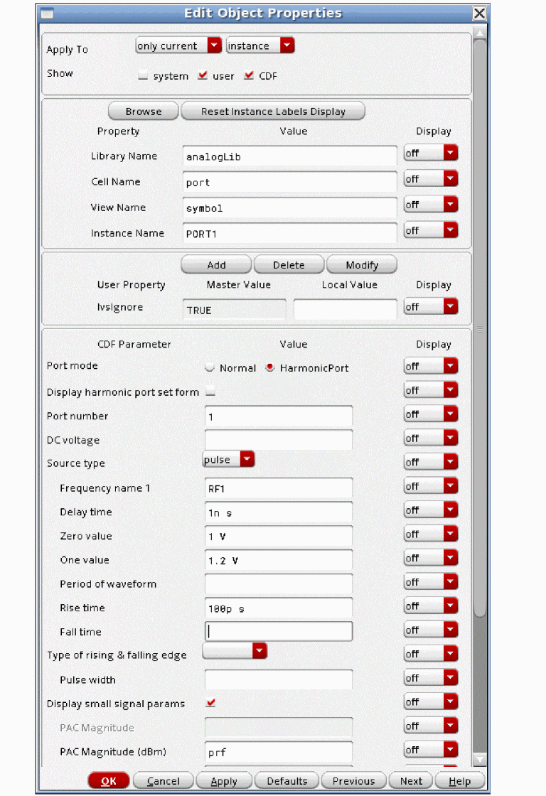
Task: Click the Period of waveform input field
Action: tap(278, 584)
